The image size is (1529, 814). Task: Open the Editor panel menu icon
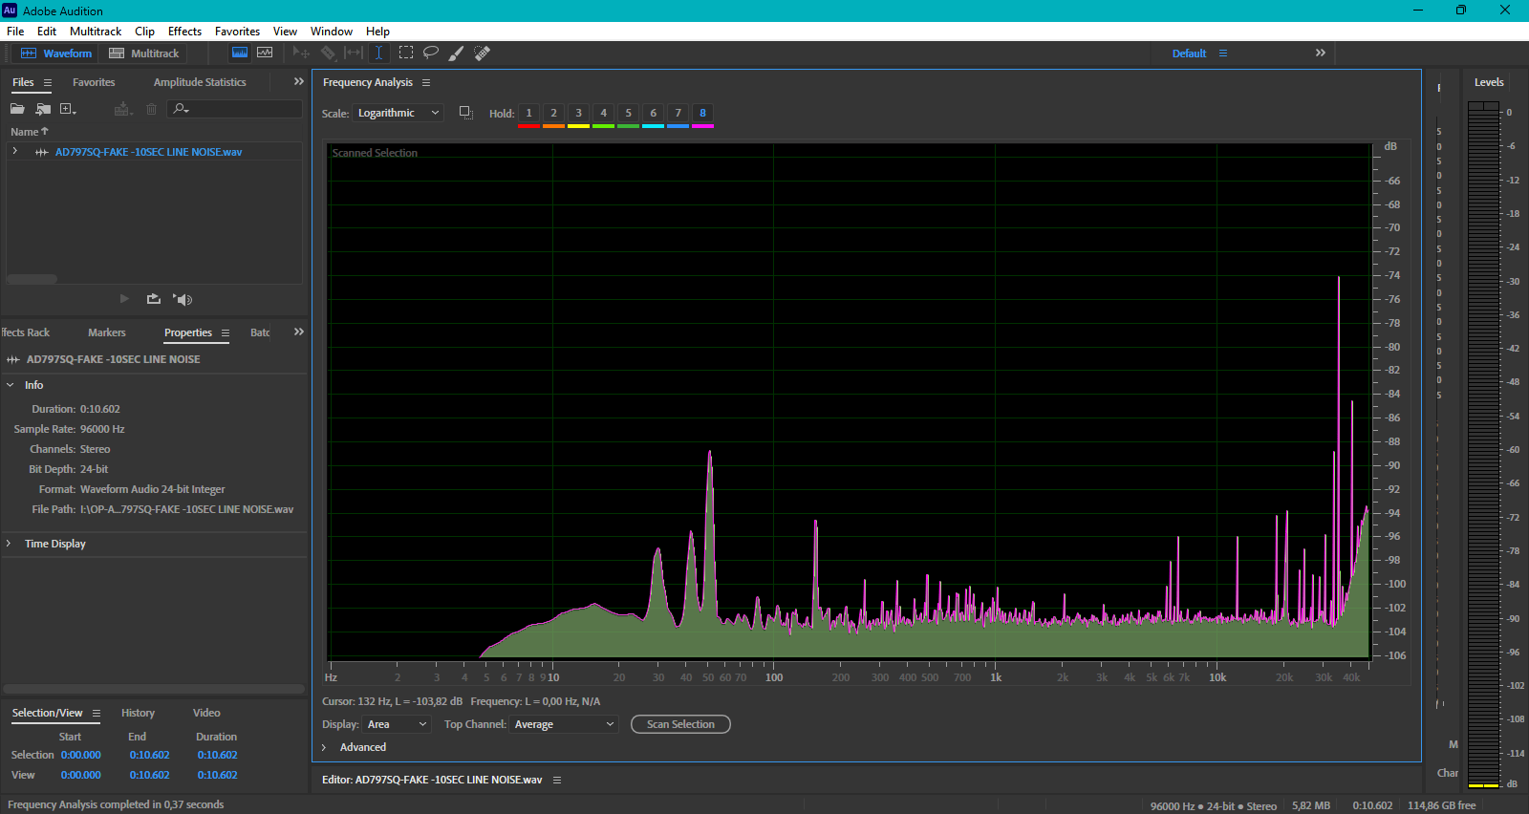557,781
